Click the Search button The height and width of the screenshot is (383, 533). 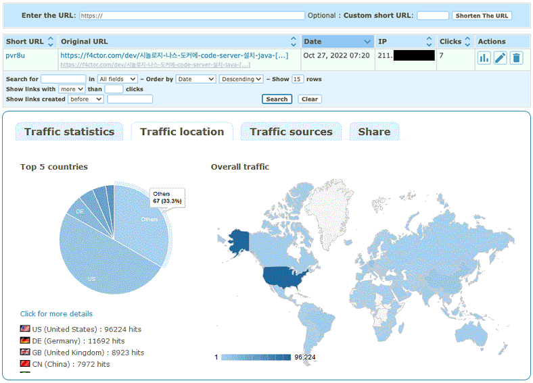pos(277,99)
